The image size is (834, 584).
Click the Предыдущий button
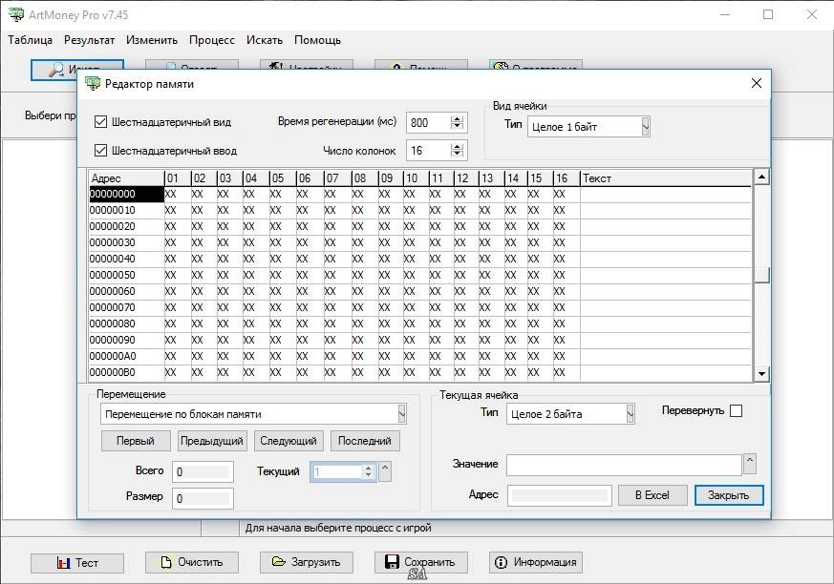[x=212, y=441]
